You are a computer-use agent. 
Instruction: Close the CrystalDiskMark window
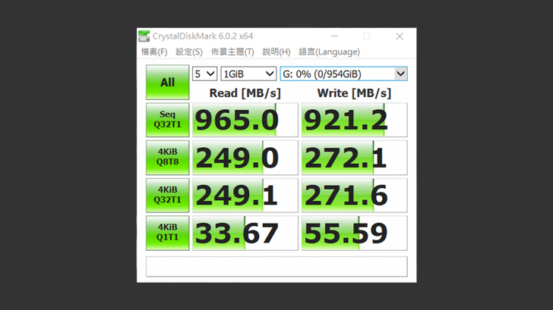coord(400,36)
